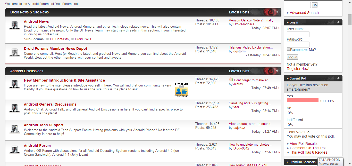
Task: Open Droid Forums Member News Depot
Action: (55, 49)
